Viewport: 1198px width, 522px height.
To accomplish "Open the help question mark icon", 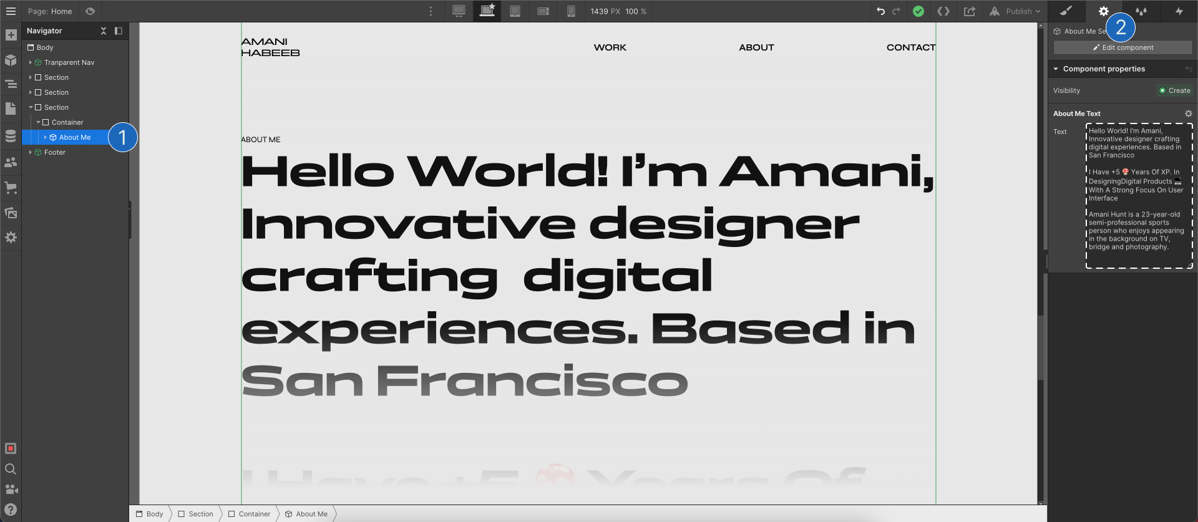I will tap(11, 510).
